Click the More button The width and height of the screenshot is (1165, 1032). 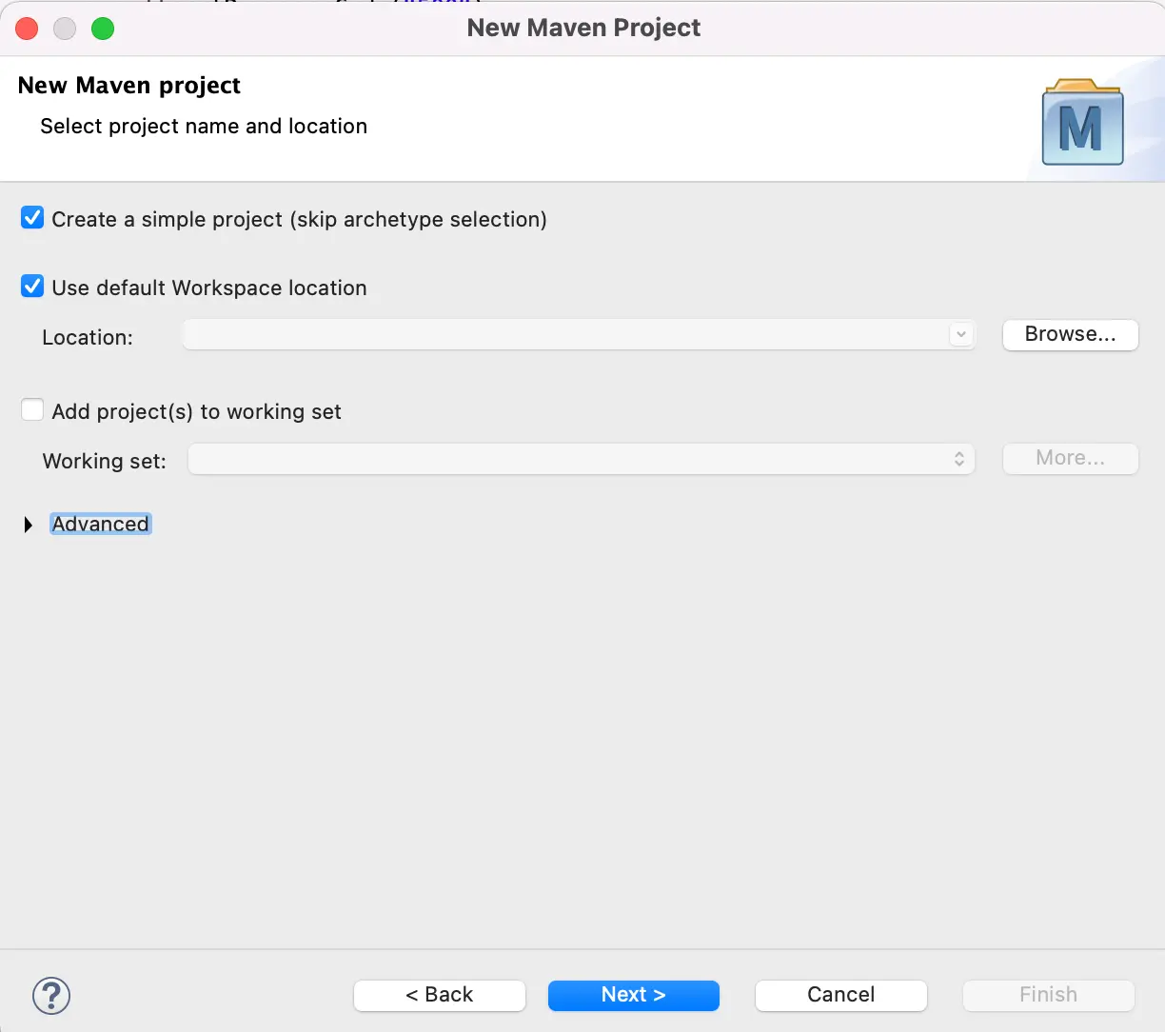[1070, 458]
